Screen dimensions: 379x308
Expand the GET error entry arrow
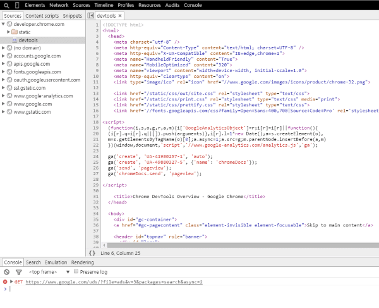(x=11, y=281)
